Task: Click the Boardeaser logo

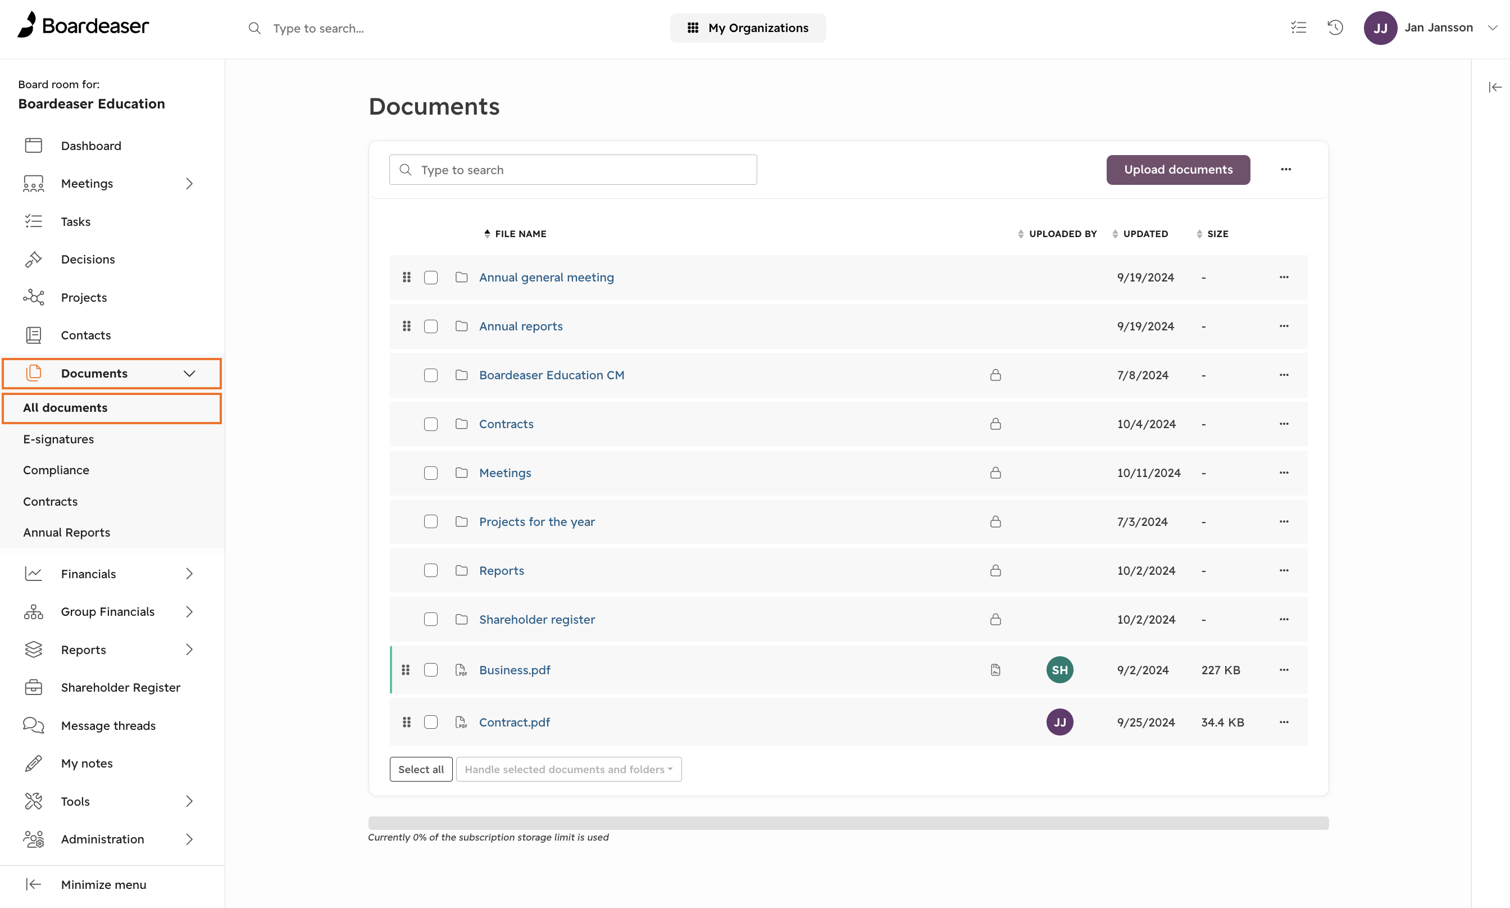Action: (x=83, y=25)
